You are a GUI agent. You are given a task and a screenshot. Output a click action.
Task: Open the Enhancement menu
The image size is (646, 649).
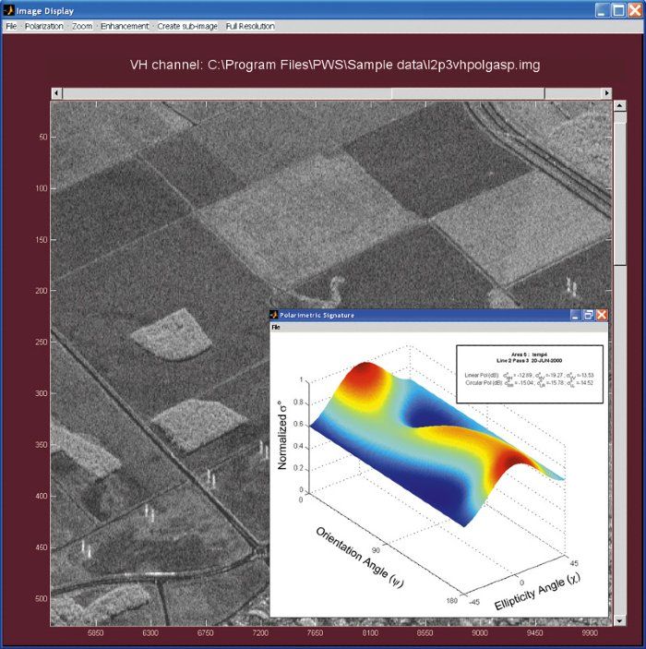pos(125,26)
